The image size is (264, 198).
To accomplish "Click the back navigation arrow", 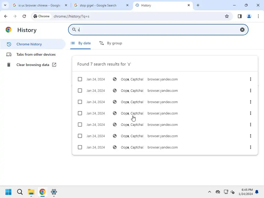I will [6, 16].
